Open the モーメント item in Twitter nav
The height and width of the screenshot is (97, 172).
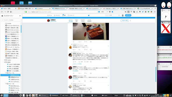tap(57, 15)
